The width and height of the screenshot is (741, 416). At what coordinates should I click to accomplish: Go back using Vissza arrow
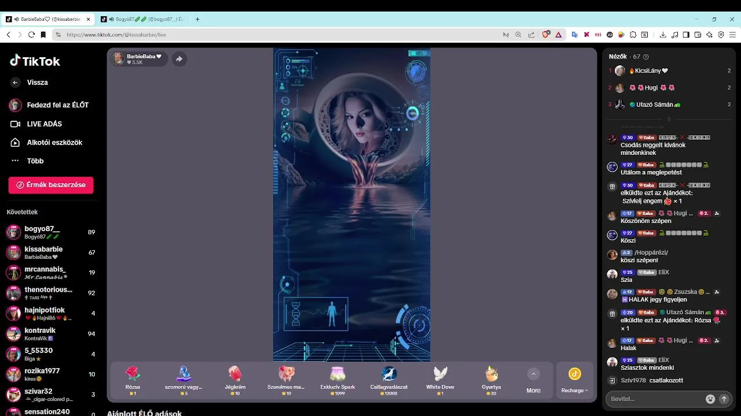(x=15, y=83)
